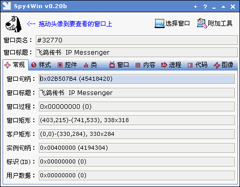The image size is (240, 187).
Task: Switch to the 控件 controls tab
Action: coord(67,65)
